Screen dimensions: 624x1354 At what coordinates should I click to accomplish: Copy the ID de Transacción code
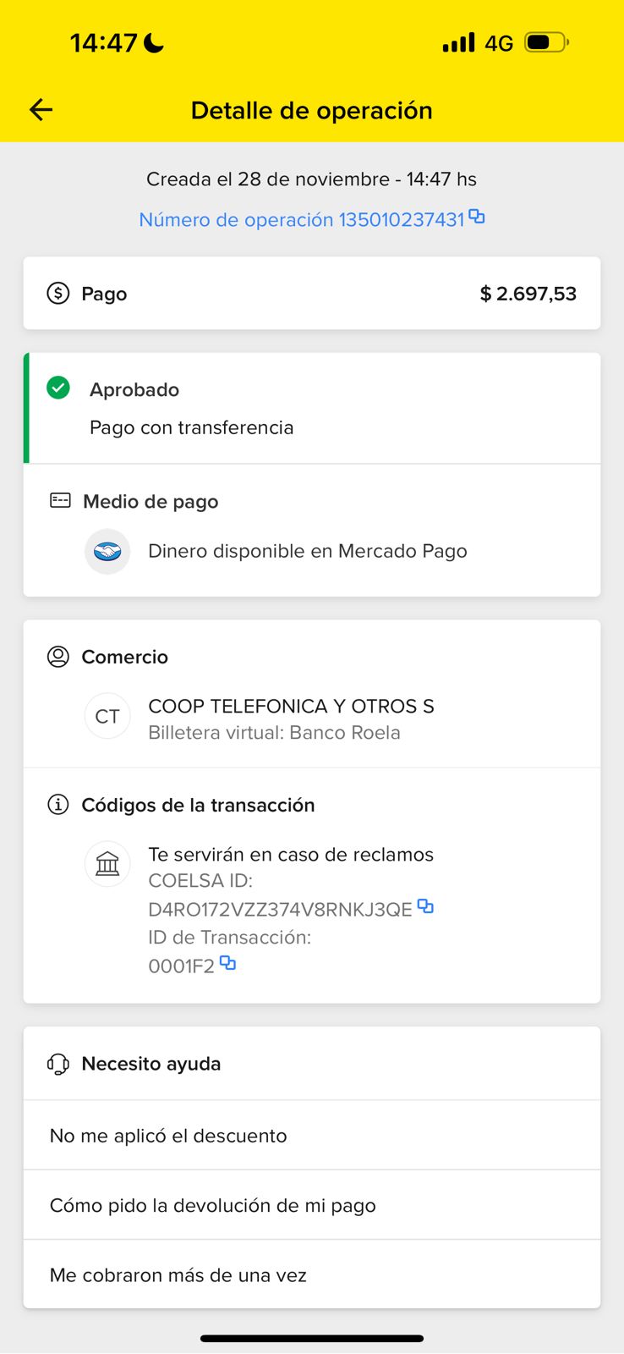tap(227, 963)
